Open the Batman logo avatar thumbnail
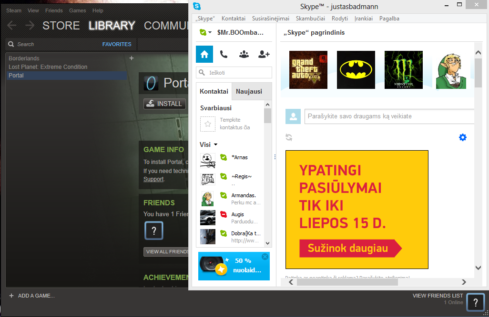 point(356,70)
